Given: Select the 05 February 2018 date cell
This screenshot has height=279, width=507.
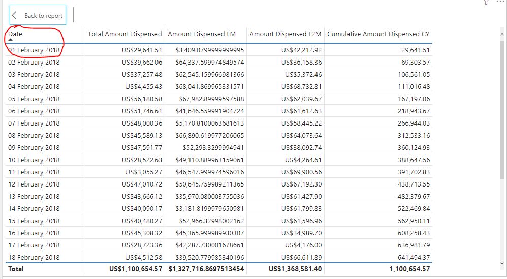Looking at the screenshot, I should tap(34, 99).
